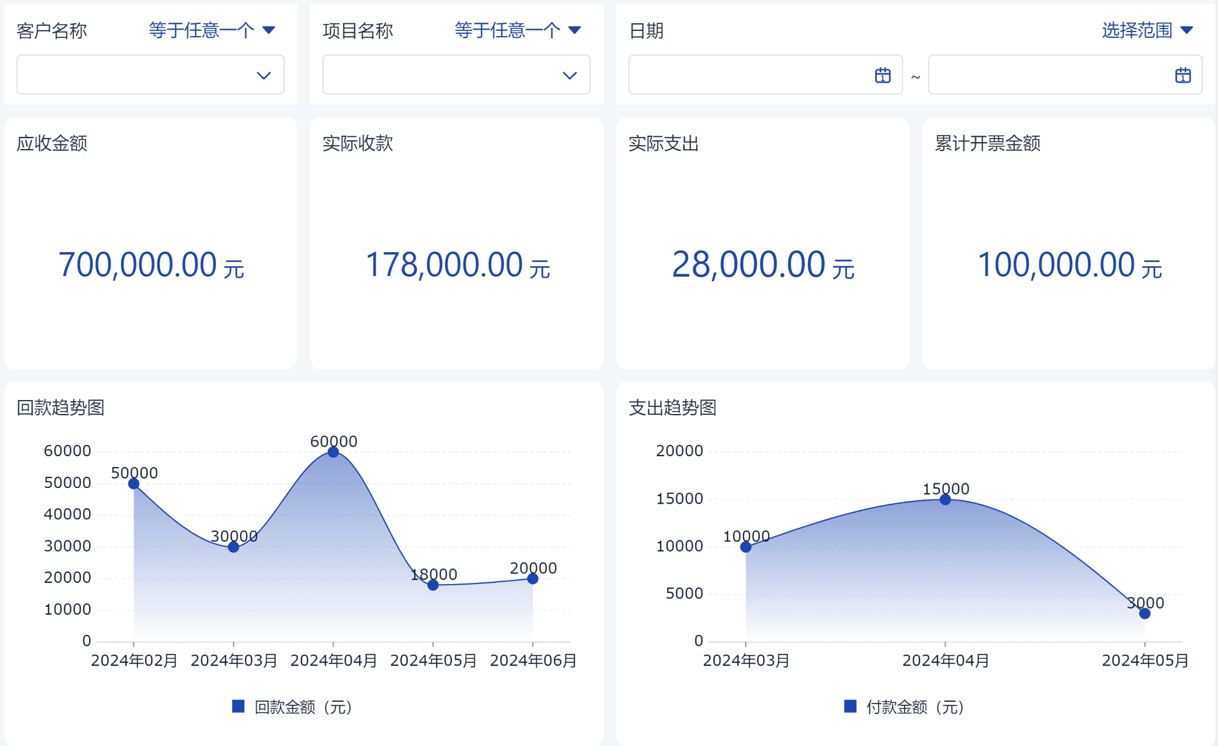
Task: Click the 15000 data point in 支出趋势图
Action: point(945,500)
